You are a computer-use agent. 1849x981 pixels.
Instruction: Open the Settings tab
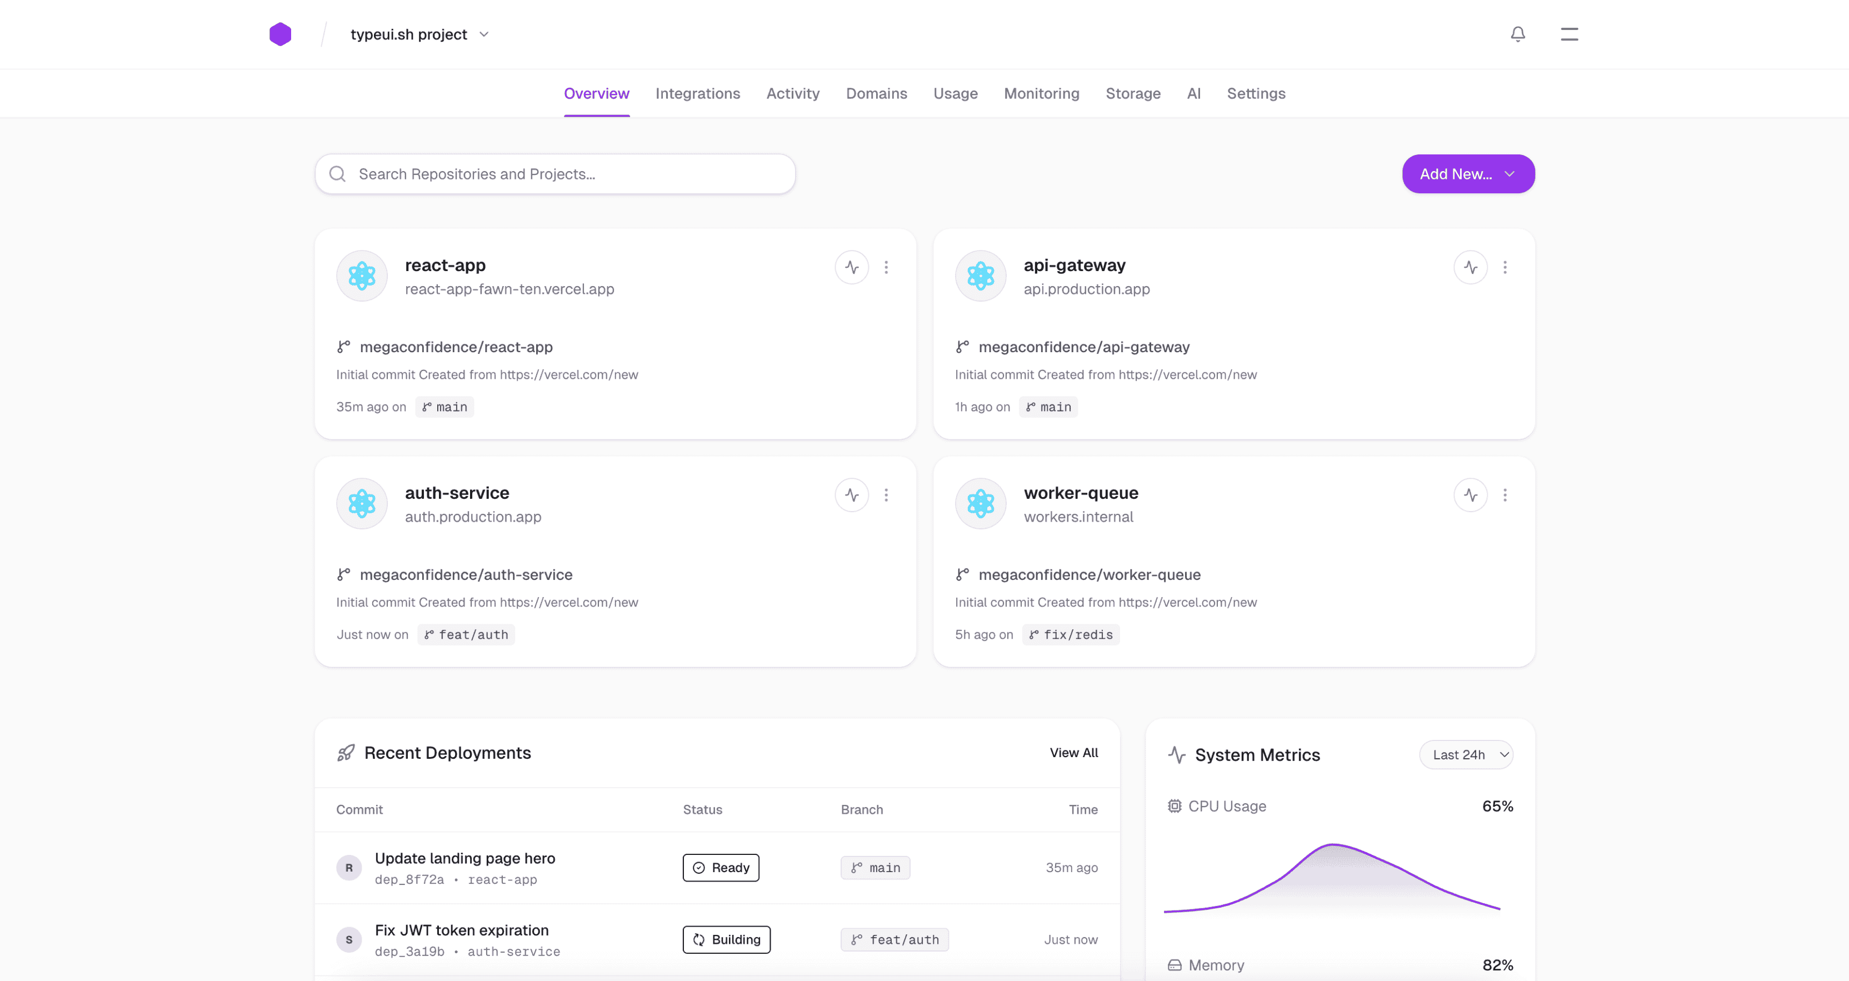(x=1256, y=93)
